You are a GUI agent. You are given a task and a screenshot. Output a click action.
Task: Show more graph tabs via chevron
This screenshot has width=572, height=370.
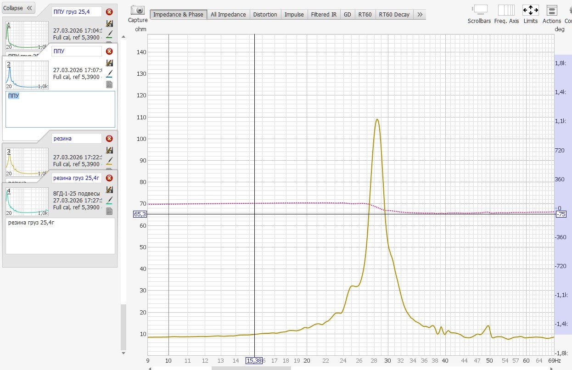[420, 14]
